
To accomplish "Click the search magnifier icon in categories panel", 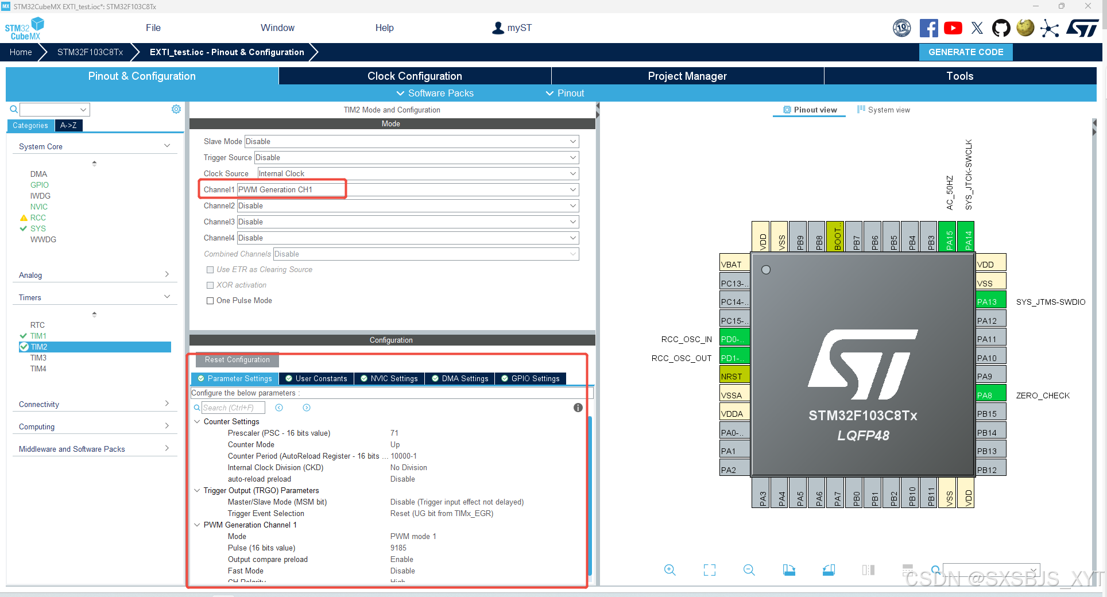I will tap(14, 109).
